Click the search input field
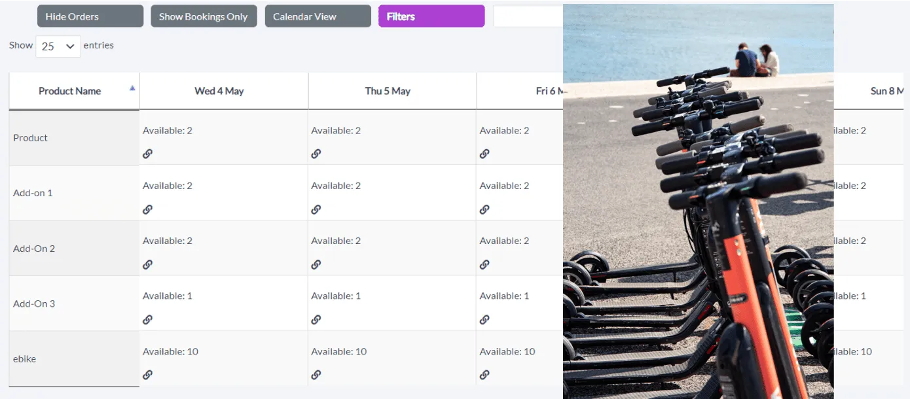 point(528,16)
